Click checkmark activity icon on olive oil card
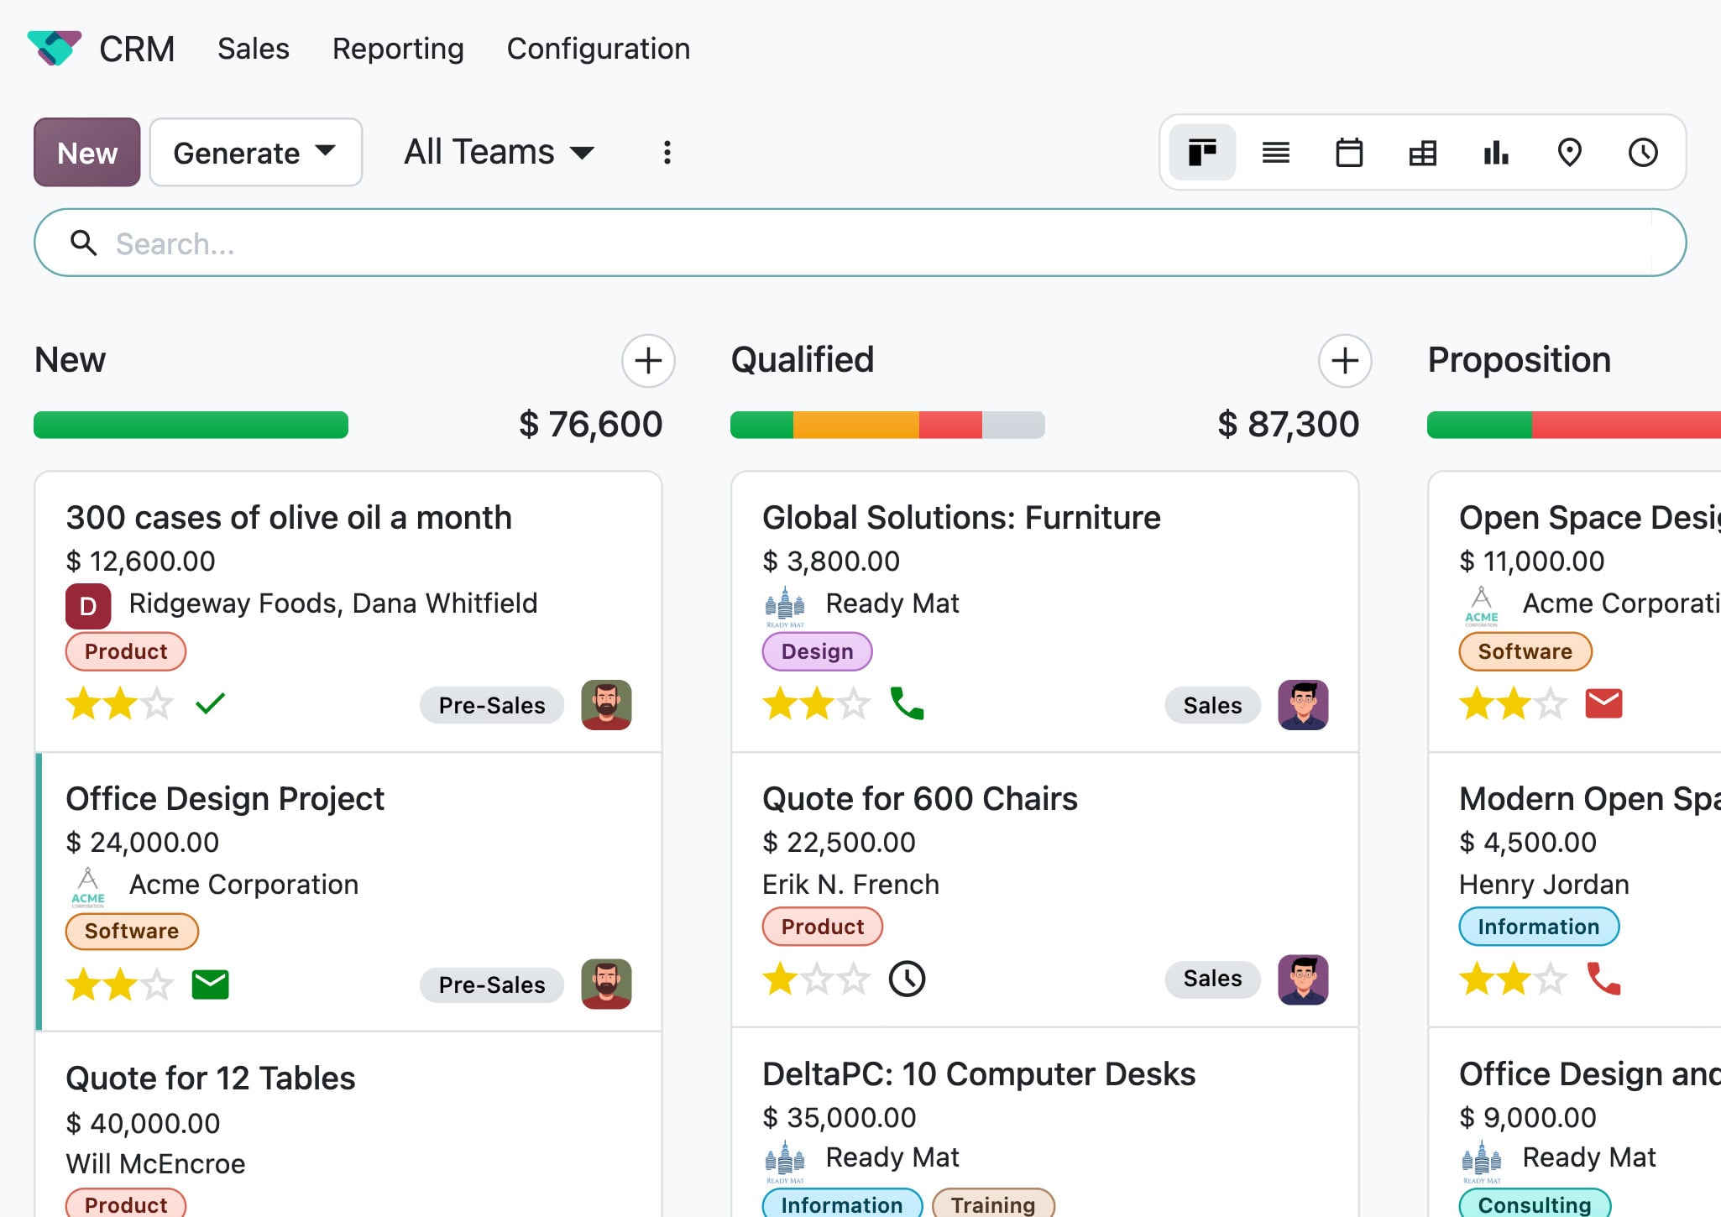 [210, 703]
